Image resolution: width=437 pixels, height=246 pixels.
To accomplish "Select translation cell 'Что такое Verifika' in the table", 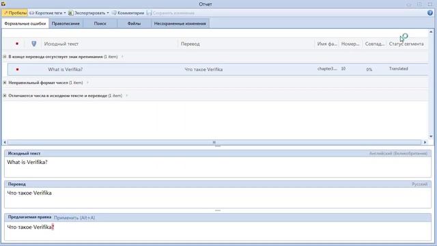I will click(x=203, y=70).
